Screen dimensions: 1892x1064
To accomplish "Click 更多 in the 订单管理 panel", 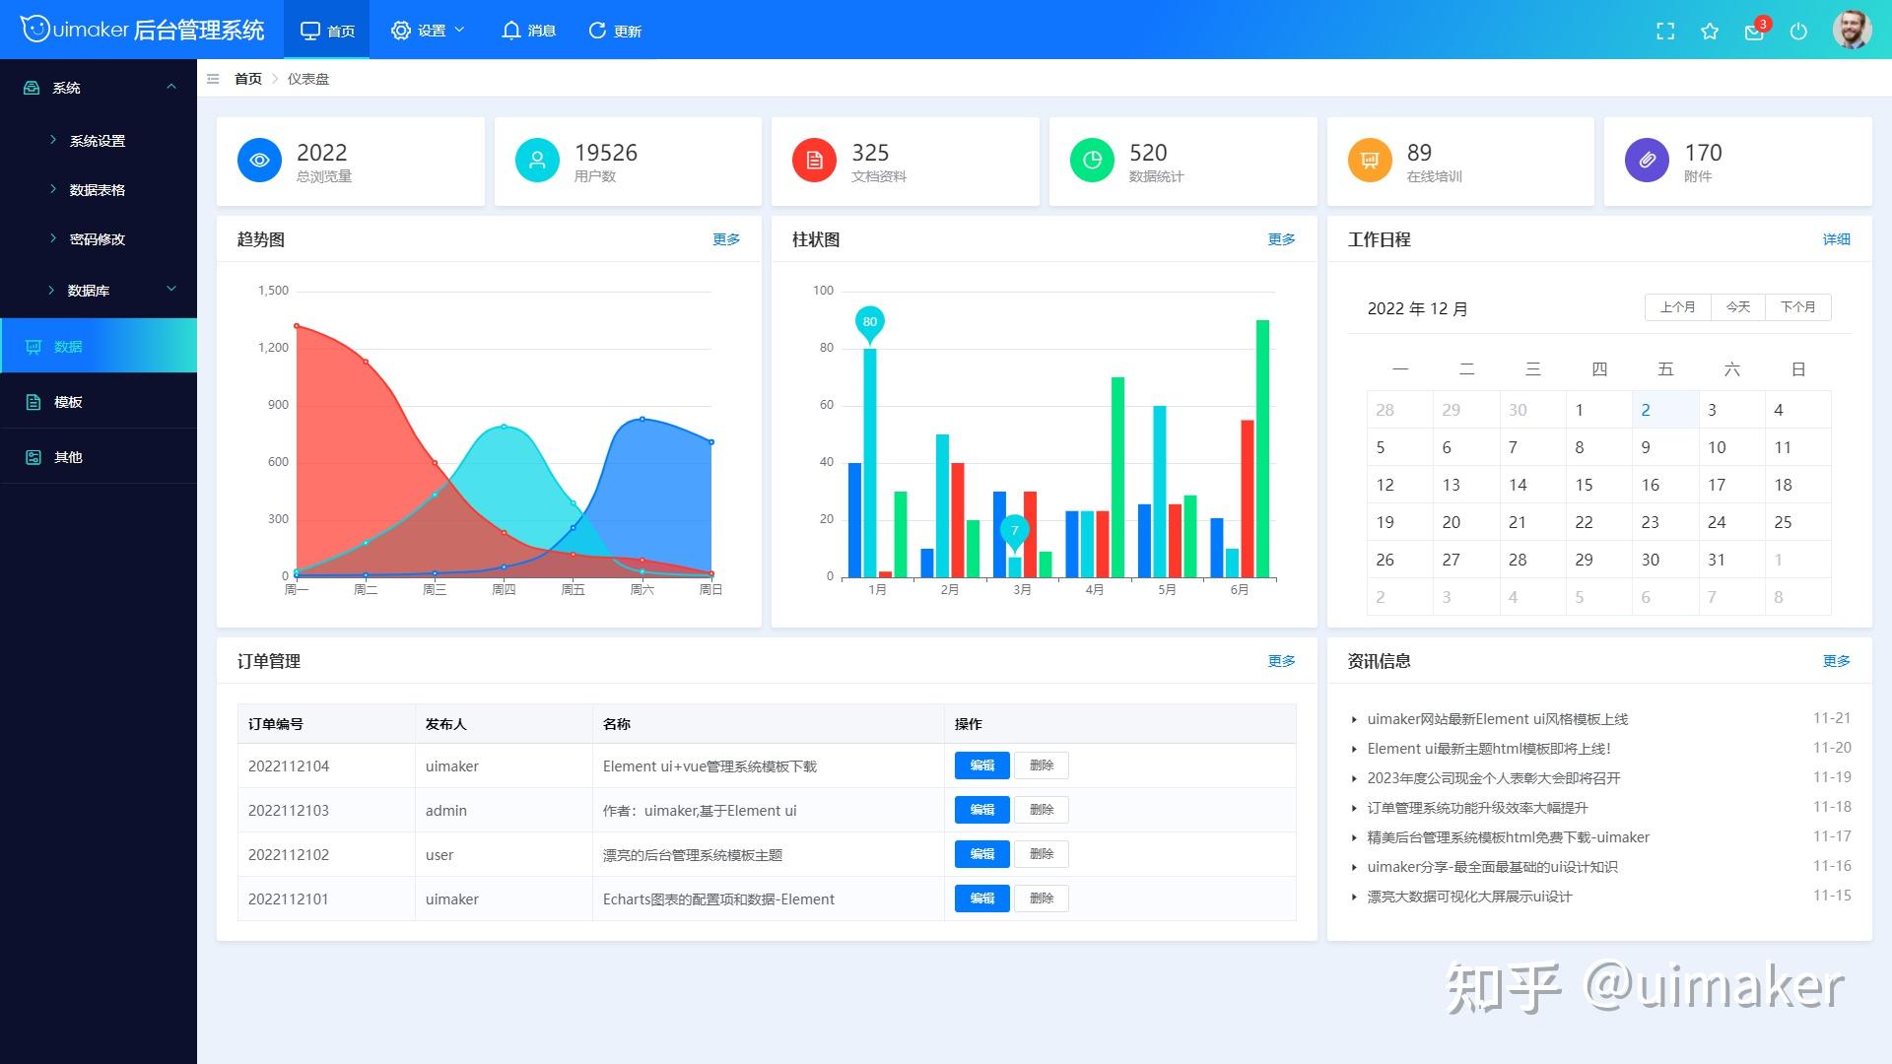I will point(1281,661).
